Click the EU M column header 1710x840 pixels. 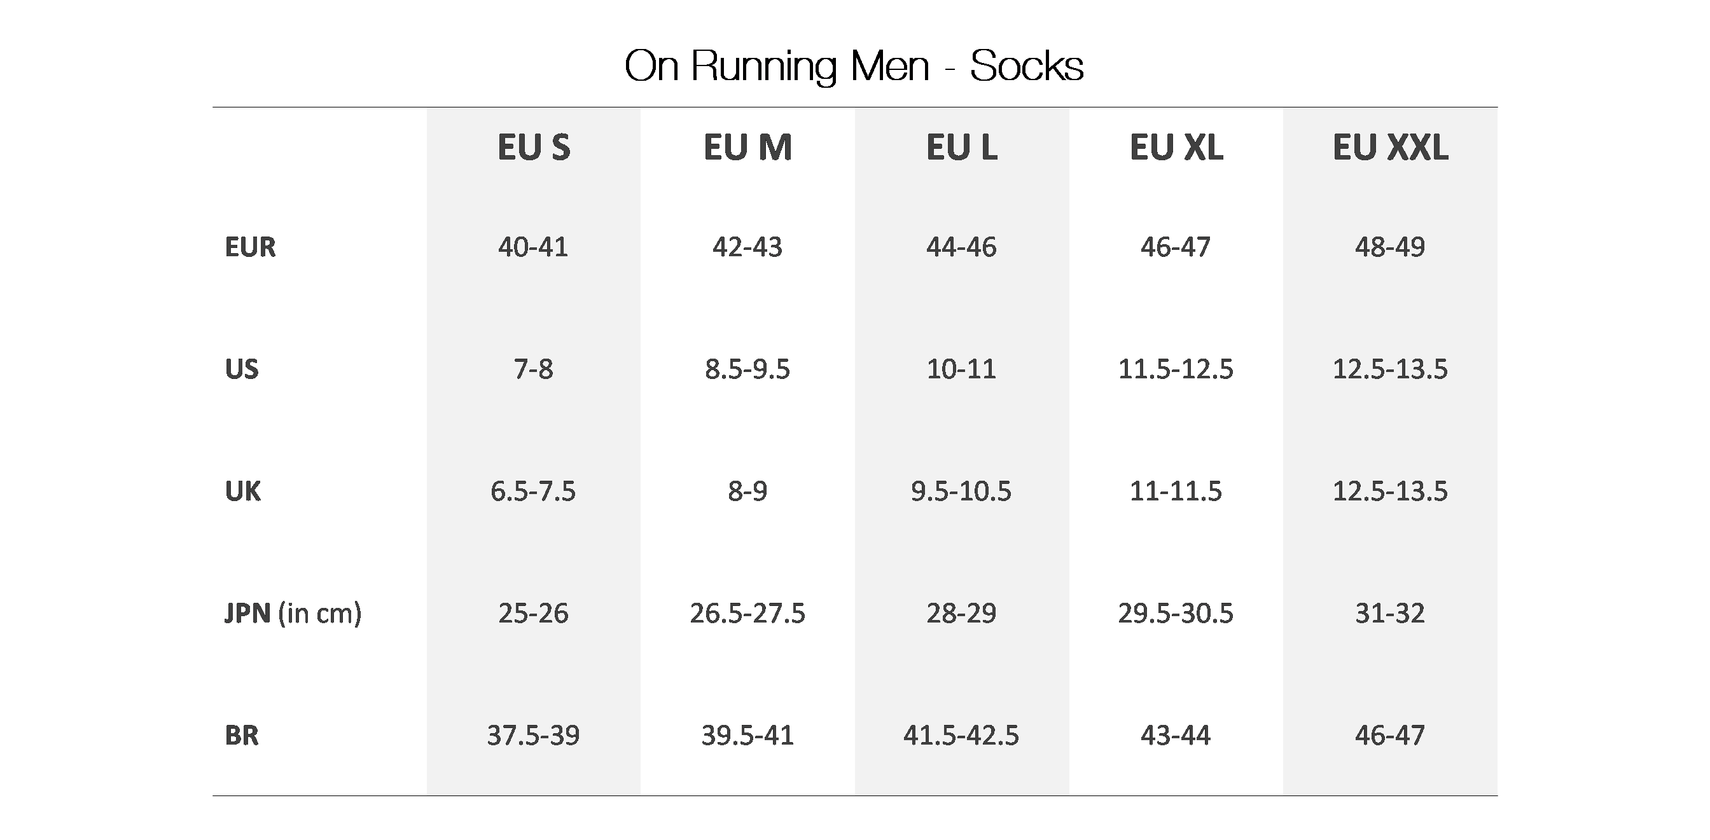(x=747, y=148)
